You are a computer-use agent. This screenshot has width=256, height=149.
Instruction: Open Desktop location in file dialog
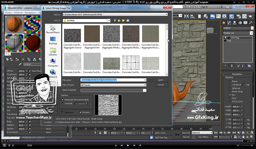53,41
